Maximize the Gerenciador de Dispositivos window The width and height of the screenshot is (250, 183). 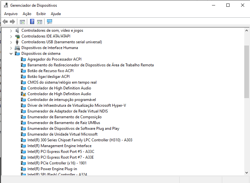228,5
